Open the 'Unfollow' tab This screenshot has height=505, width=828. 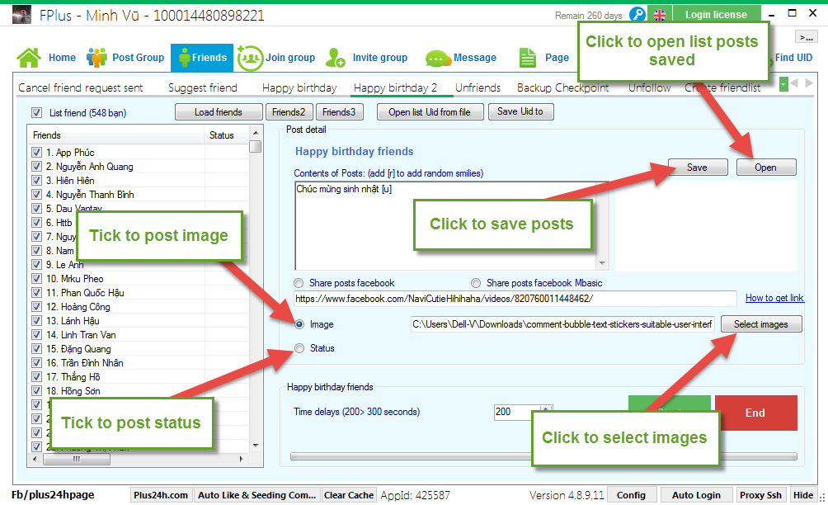coord(650,87)
